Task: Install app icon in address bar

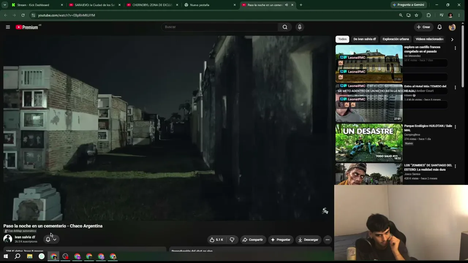Action: (408, 15)
